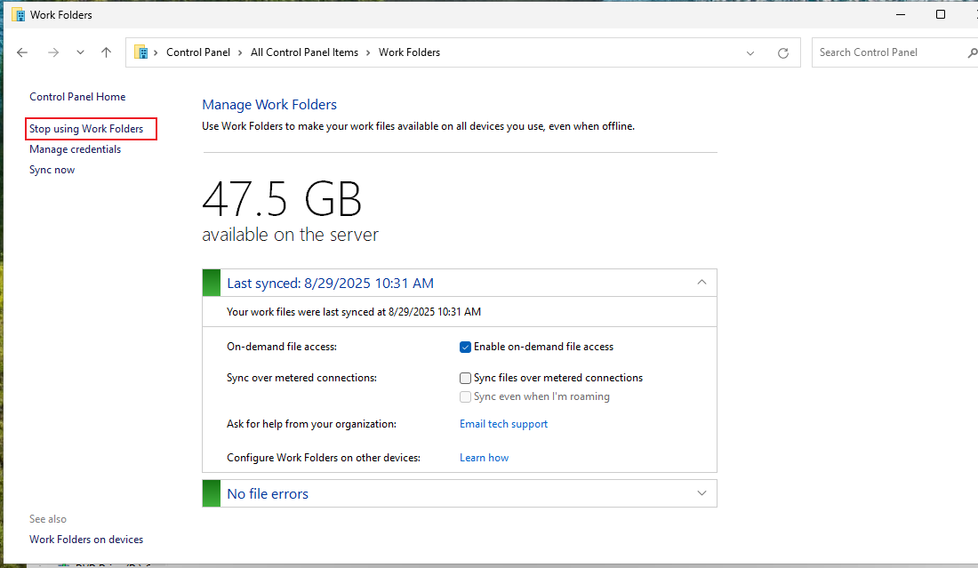Open the Email tech support link
The height and width of the screenshot is (568, 978).
click(x=503, y=424)
